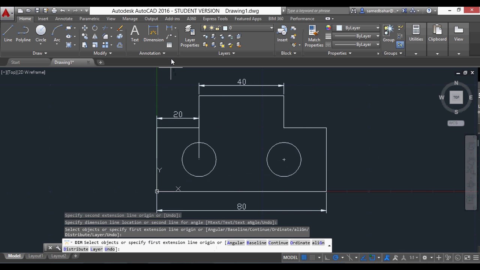Image resolution: width=480 pixels, height=270 pixels.
Task: Click the Angular command option
Action: pyautogui.click(x=235, y=243)
